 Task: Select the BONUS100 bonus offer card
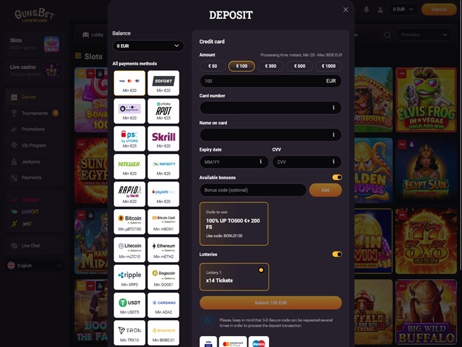pyautogui.click(x=234, y=223)
